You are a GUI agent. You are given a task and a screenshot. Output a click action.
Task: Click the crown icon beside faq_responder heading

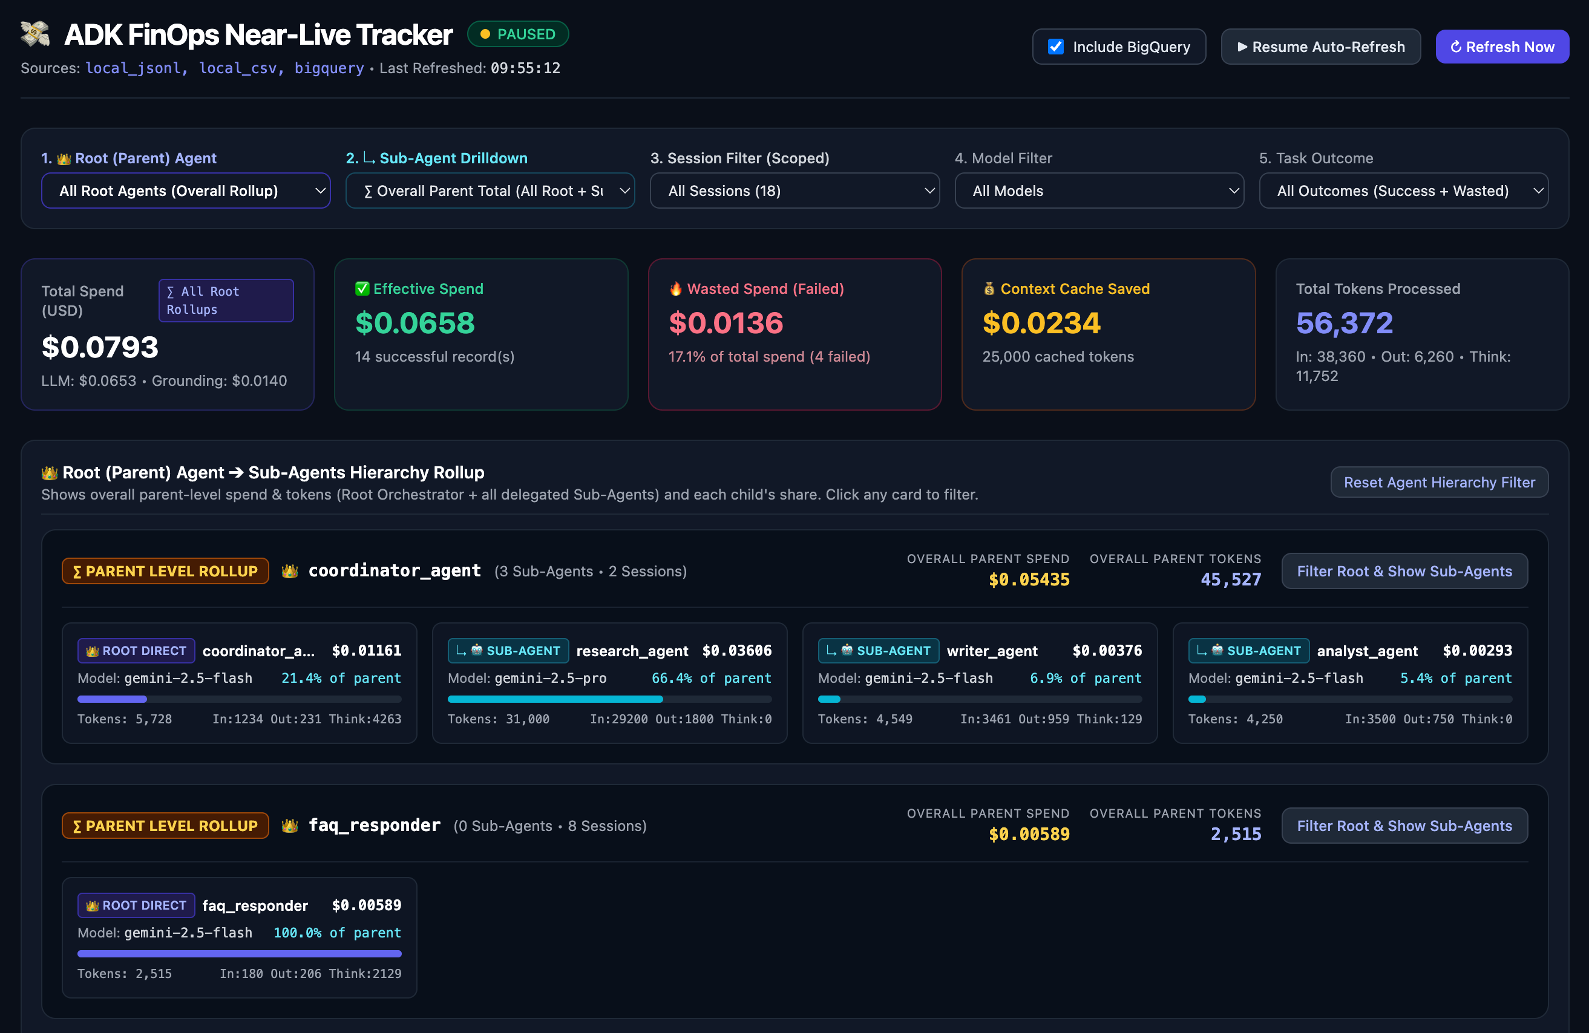(290, 826)
